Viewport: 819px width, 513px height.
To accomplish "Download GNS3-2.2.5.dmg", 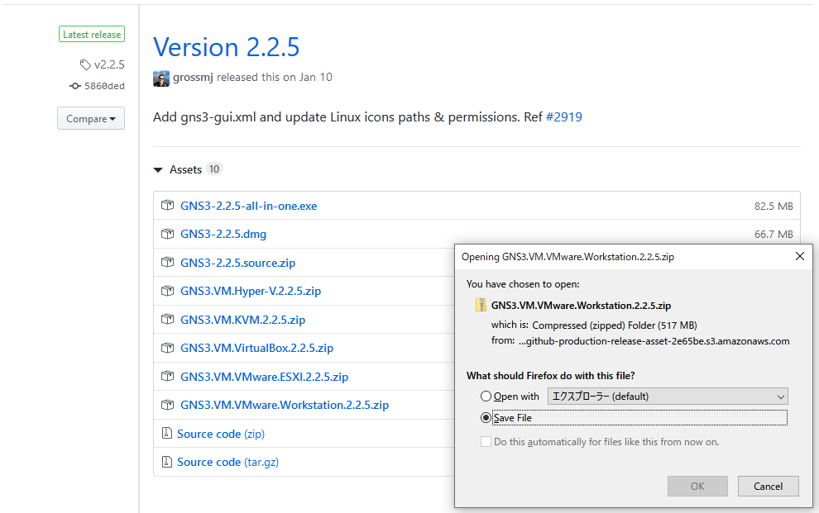I will coord(223,234).
